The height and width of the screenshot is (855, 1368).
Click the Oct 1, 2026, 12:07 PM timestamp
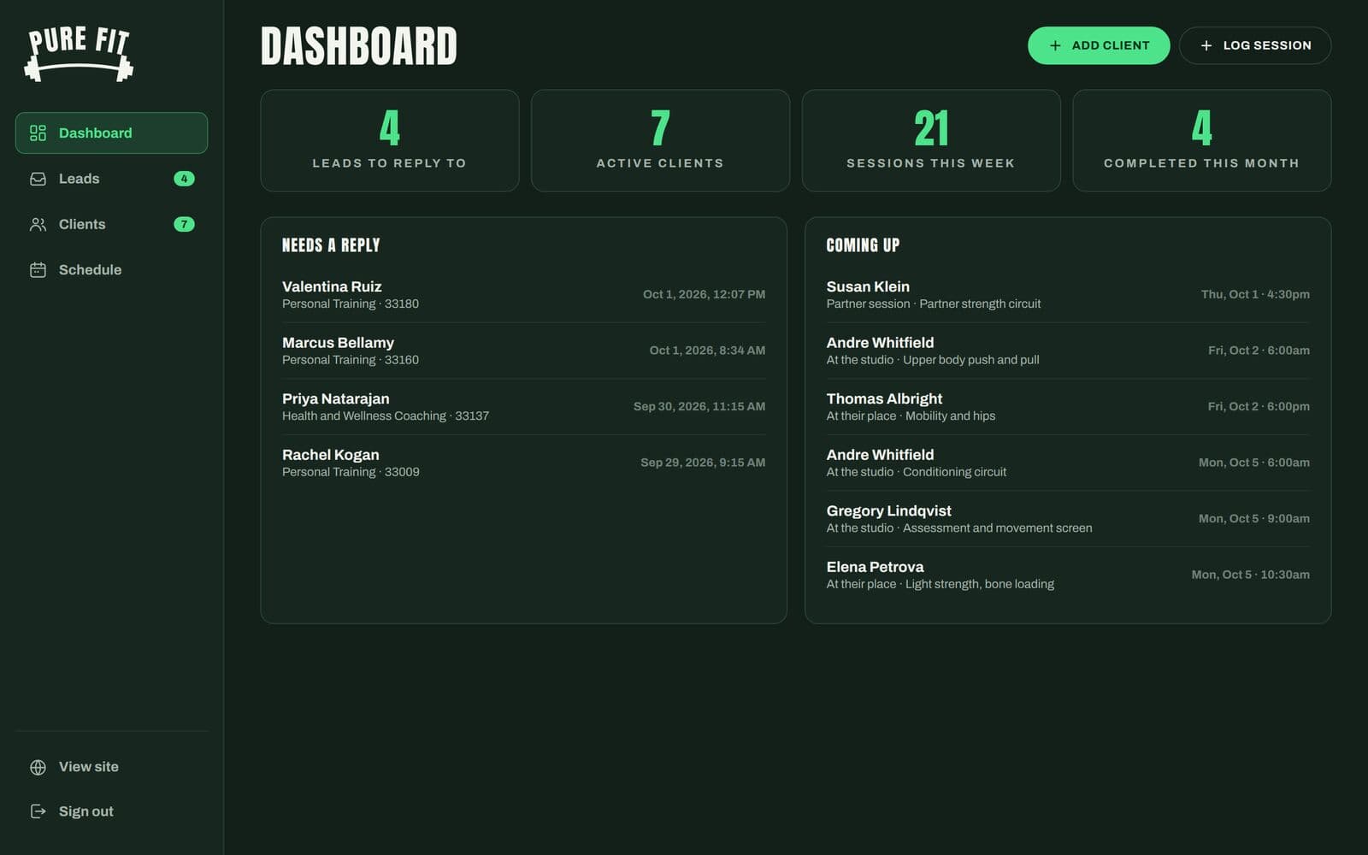click(704, 294)
